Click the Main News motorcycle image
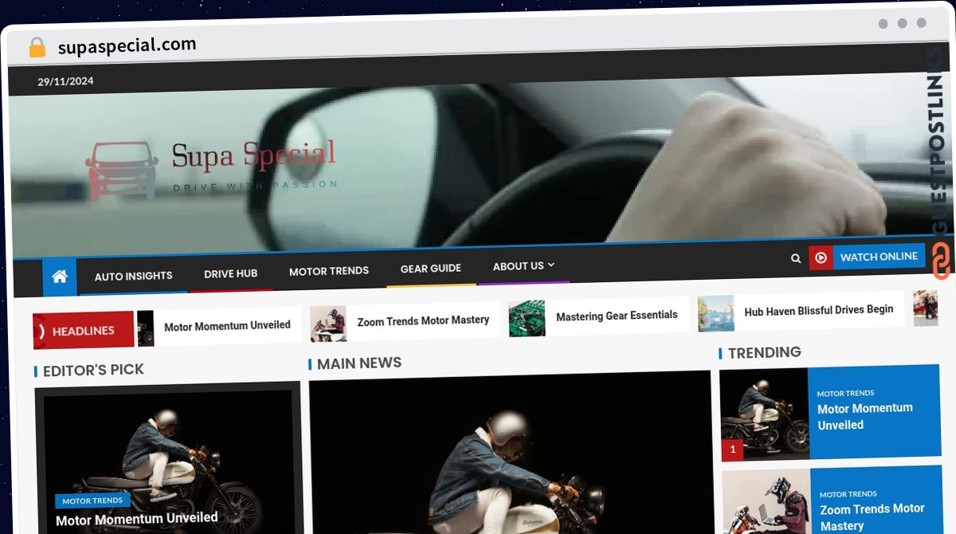 [510, 453]
